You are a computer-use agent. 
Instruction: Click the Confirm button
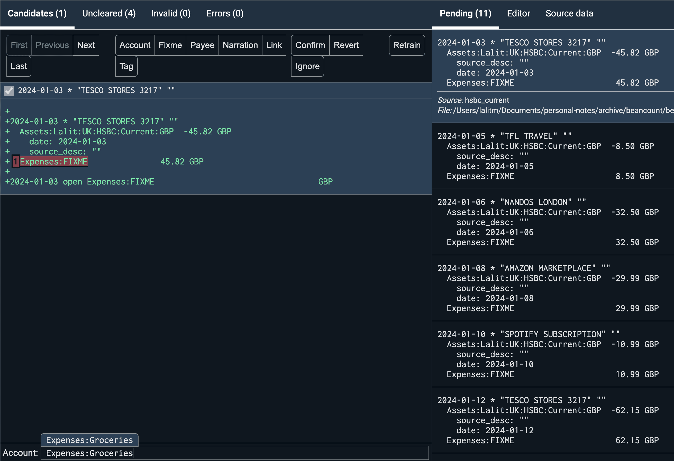310,45
